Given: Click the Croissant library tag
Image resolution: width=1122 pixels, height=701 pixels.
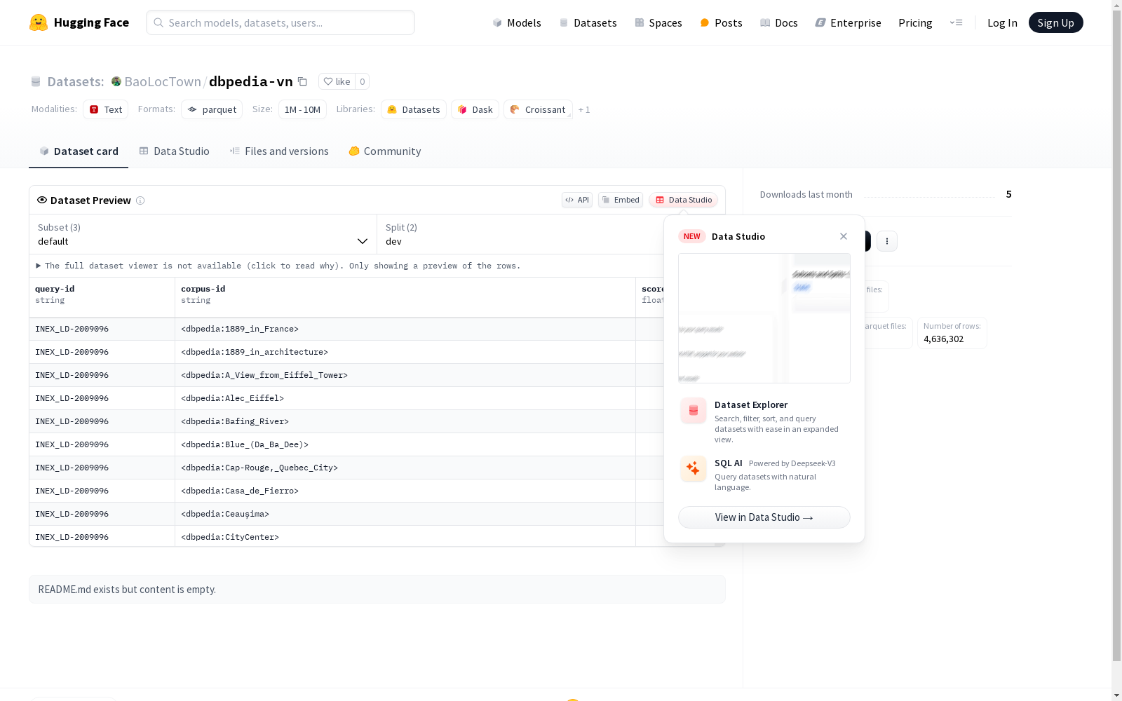Looking at the screenshot, I should [x=538, y=109].
